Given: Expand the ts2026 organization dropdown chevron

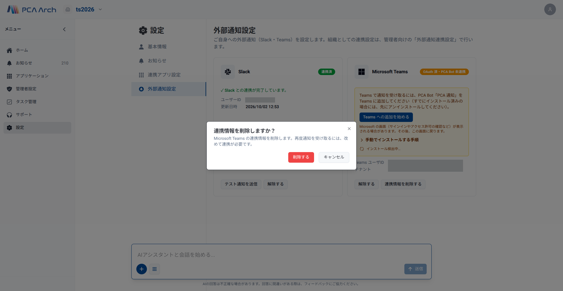Looking at the screenshot, I should tap(100, 9).
